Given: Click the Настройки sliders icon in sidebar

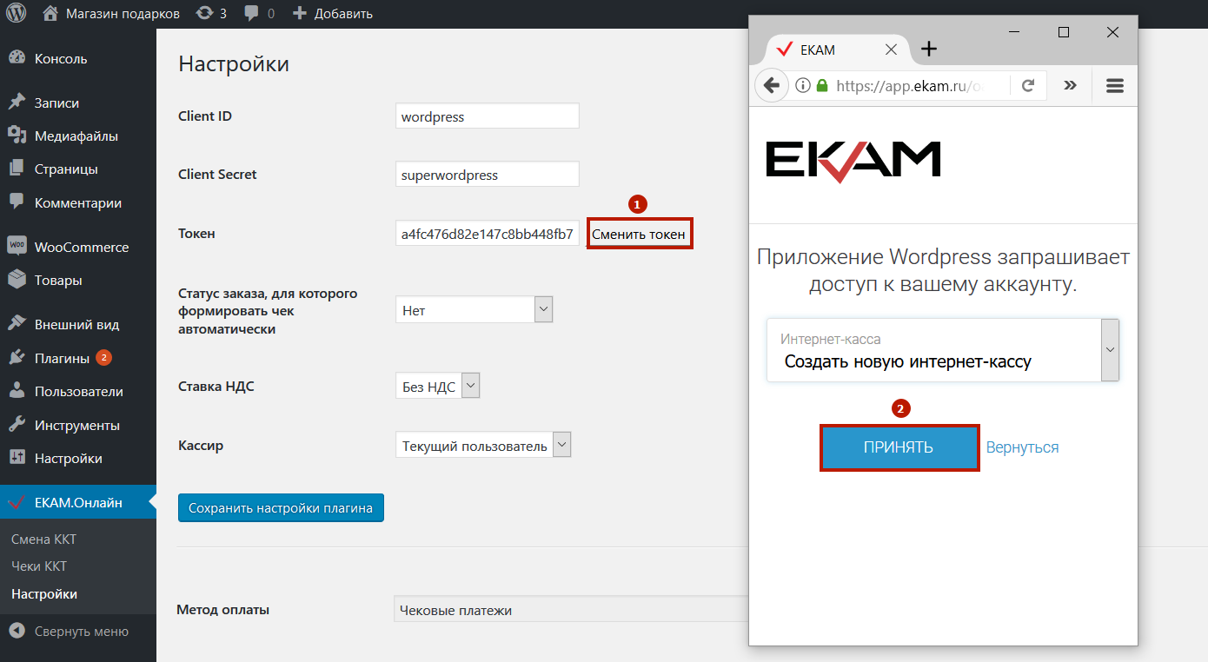Looking at the screenshot, I should pyautogui.click(x=17, y=458).
